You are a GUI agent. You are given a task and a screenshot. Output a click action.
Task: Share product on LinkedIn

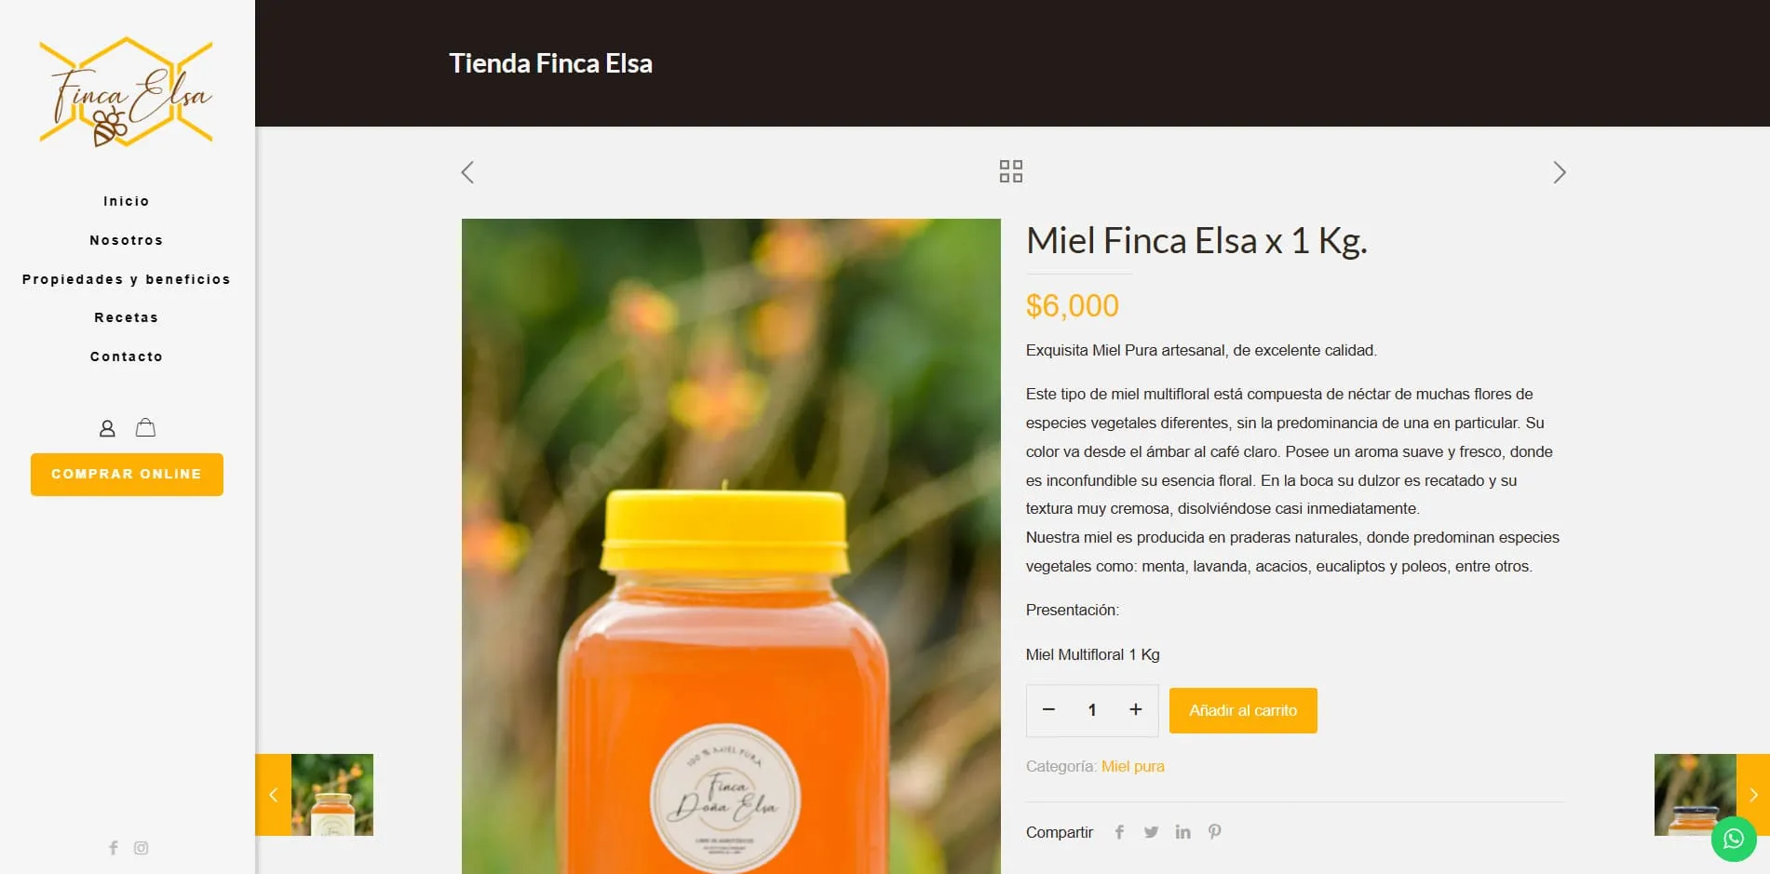[x=1182, y=832]
